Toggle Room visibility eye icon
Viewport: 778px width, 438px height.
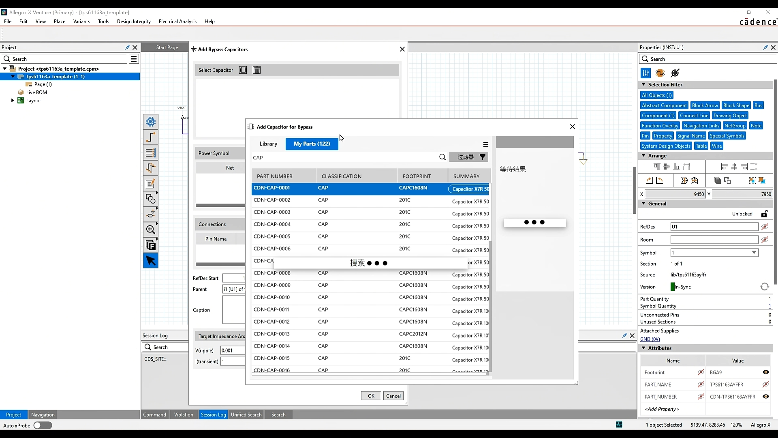[765, 240]
